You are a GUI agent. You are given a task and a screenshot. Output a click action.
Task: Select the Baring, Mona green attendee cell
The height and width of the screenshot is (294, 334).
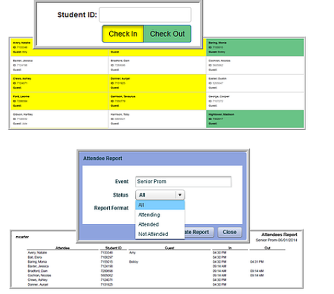tap(255, 47)
